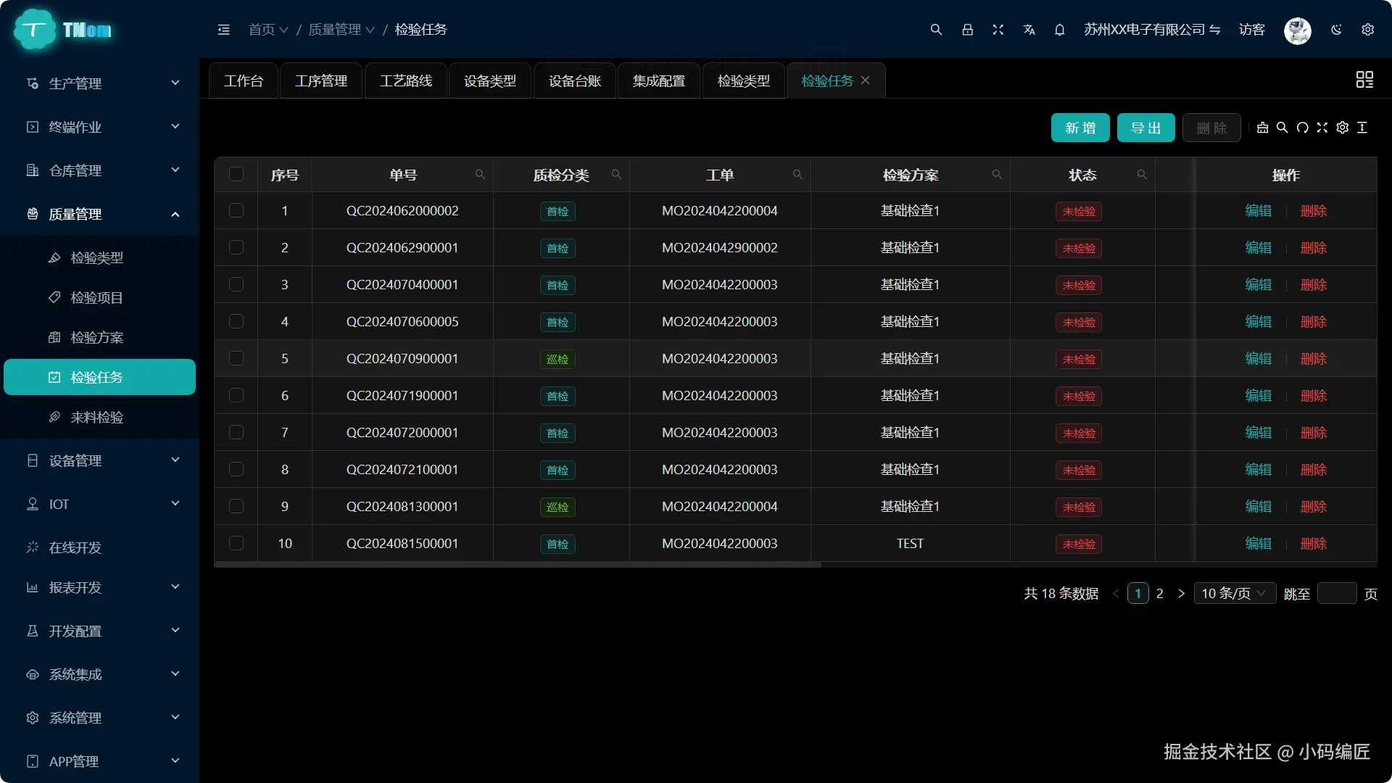Click the 新增 button
This screenshot has width=1392, height=783.
(1080, 128)
